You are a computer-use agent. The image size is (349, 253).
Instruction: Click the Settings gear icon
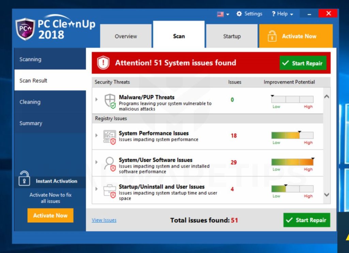pos(240,14)
